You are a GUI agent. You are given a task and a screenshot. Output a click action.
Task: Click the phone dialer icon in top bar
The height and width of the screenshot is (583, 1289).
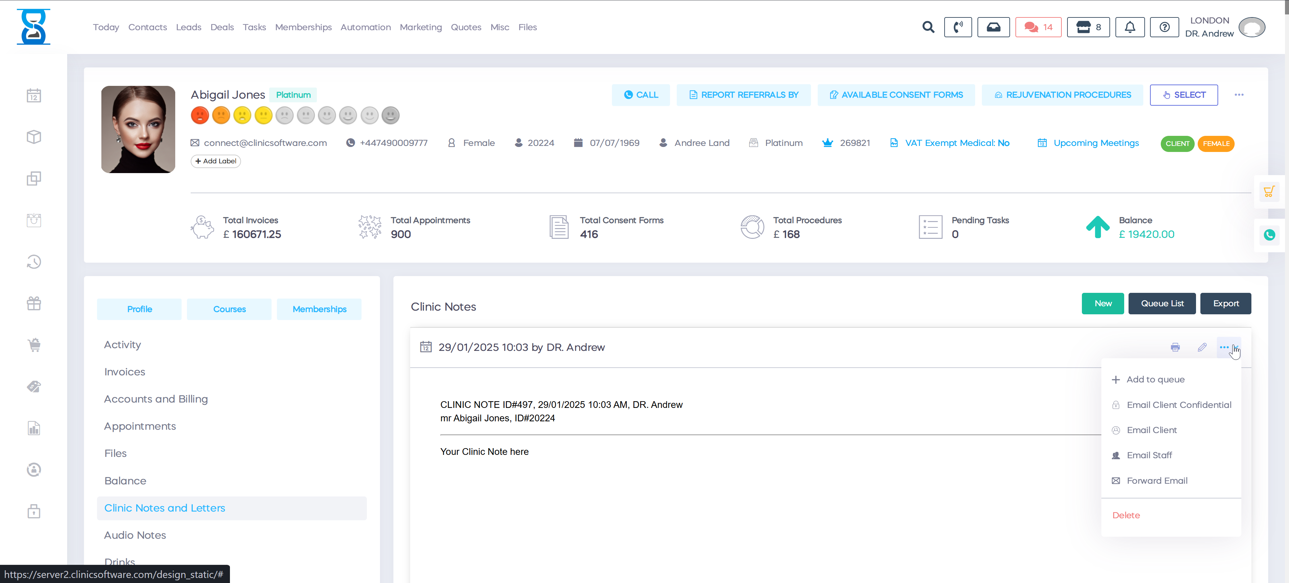(x=958, y=27)
